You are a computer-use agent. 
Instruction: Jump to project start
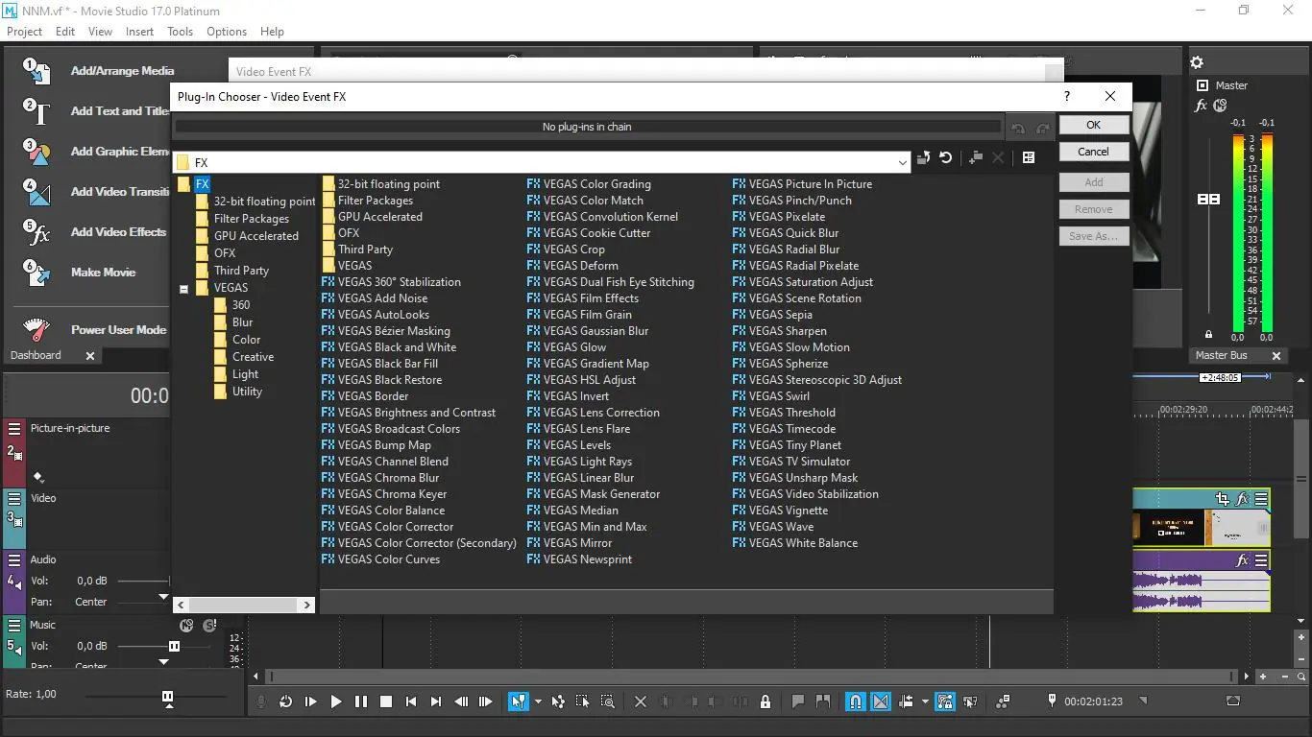coord(410,701)
